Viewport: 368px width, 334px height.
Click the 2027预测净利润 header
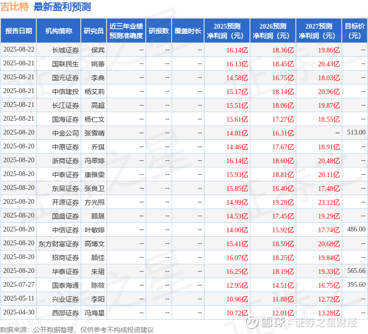(319, 31)
